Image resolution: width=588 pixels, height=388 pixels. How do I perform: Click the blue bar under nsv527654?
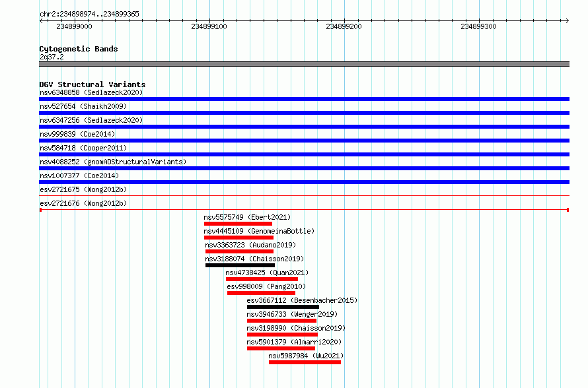(x=304, y=113)
